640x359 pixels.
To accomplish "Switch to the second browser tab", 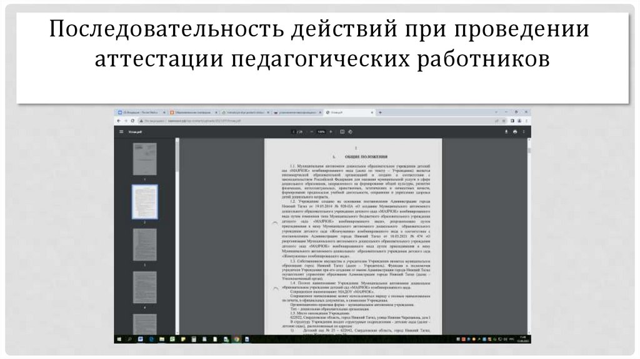I will (x=194, y=113).
